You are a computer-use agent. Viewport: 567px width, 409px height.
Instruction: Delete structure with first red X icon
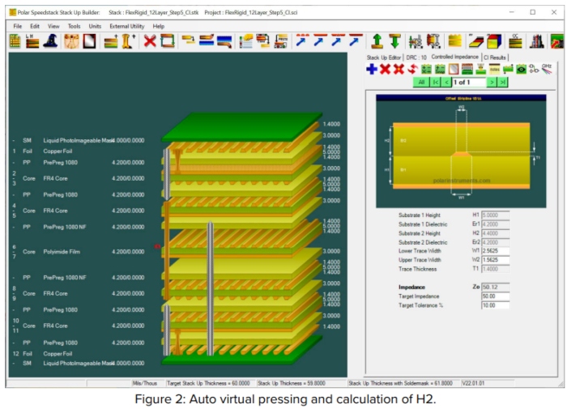[x=385, y=69]
